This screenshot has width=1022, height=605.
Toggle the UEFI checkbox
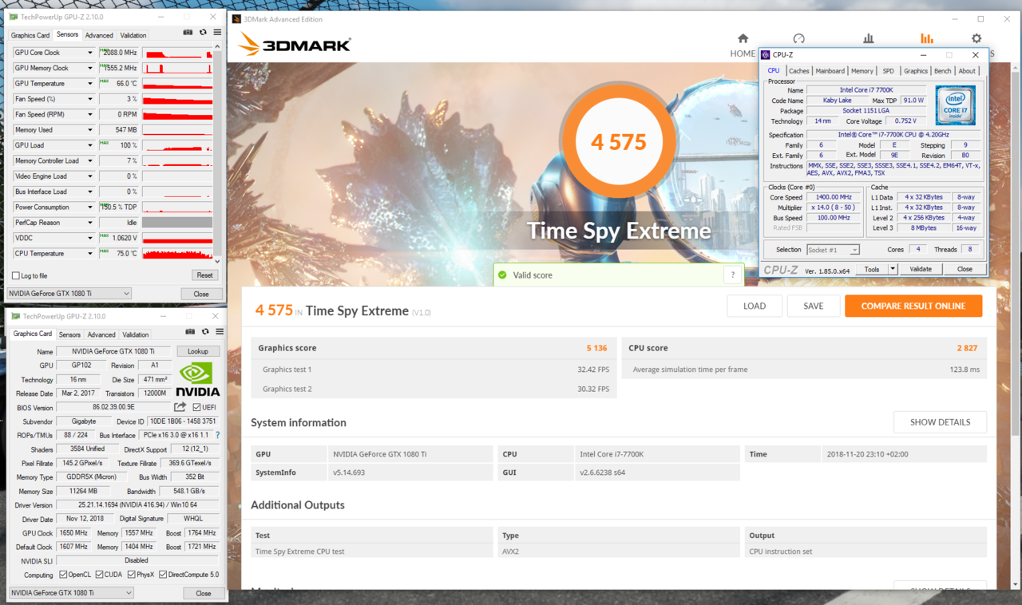196,407
